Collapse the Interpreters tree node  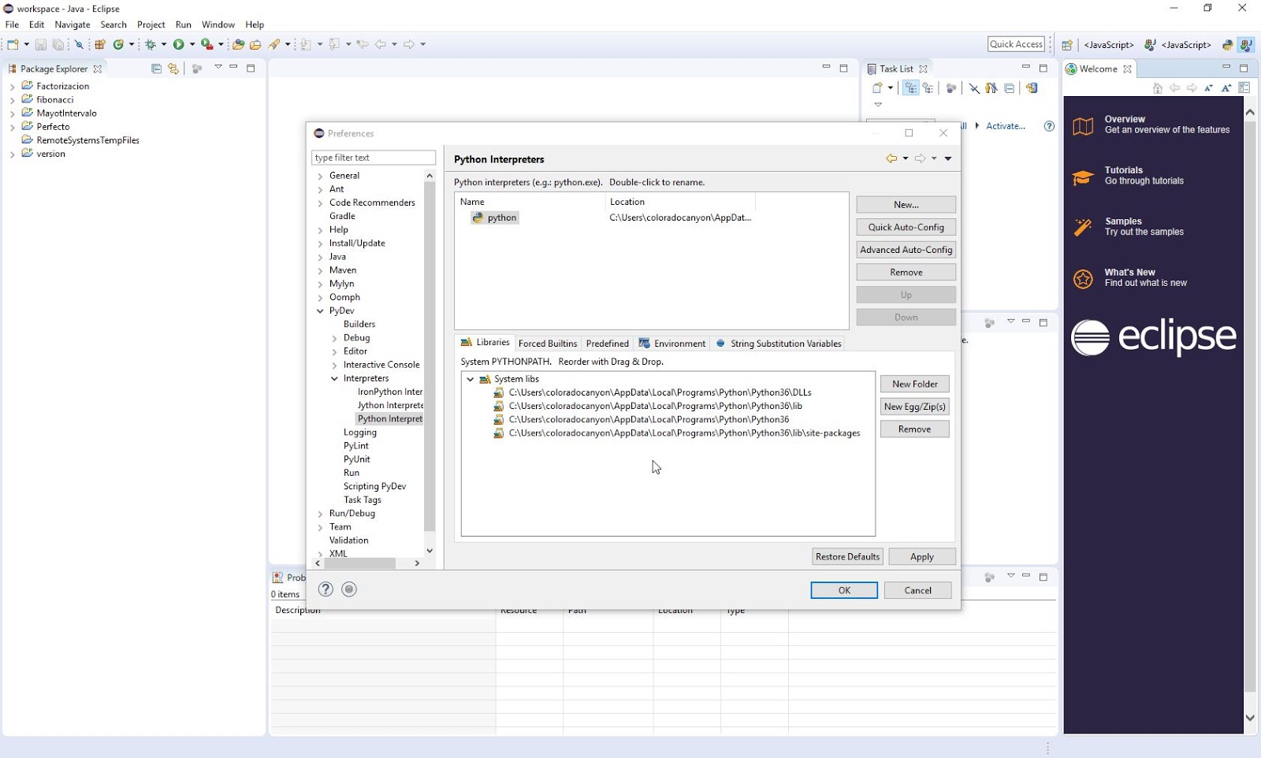(334, 379)
